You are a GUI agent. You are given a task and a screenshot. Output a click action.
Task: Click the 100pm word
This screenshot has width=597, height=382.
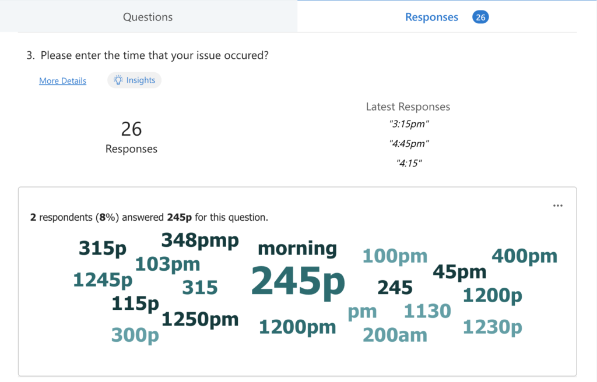[395, 256]
